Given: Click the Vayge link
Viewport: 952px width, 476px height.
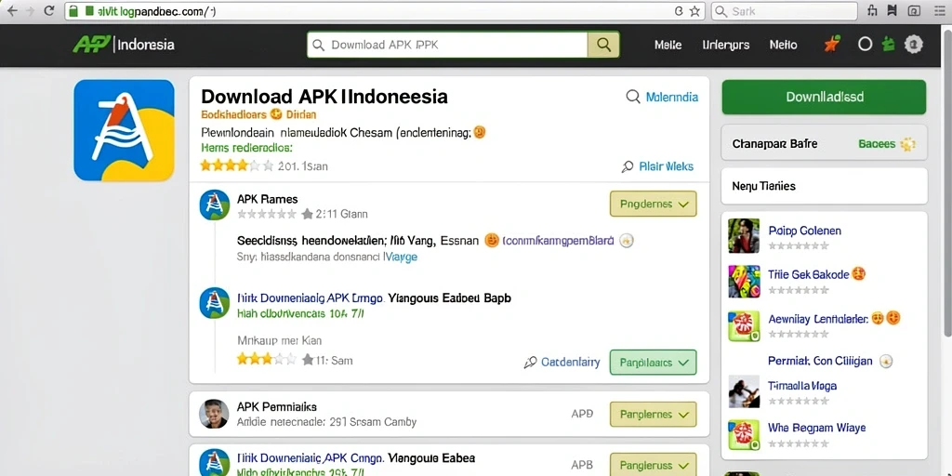Looking at the screenshot, I should [x=402, y=257].
